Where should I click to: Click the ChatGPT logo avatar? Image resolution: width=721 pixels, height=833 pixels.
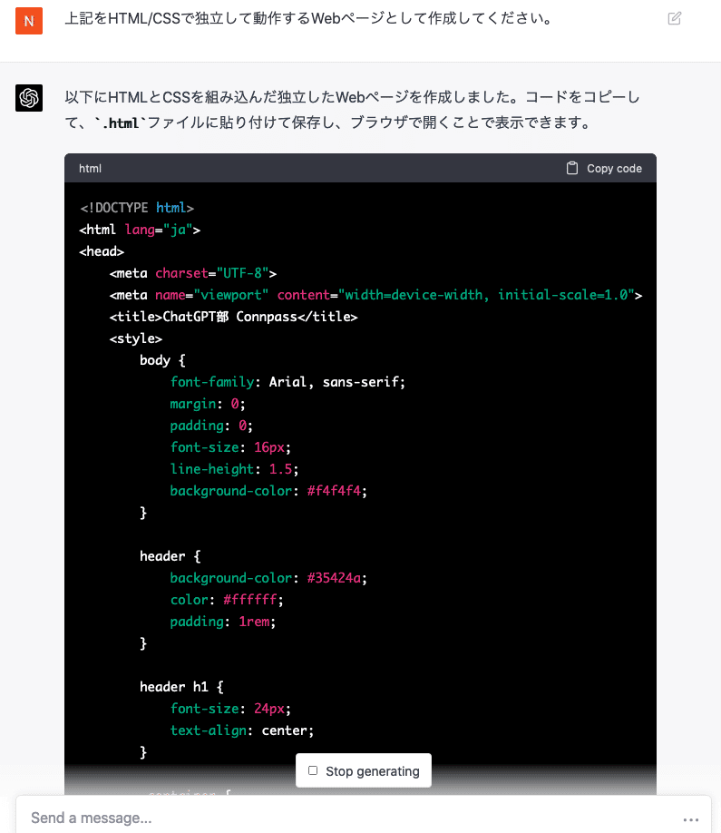[29, 98]
